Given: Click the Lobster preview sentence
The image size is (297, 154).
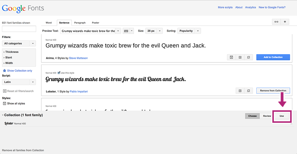Looking at the screenshot, I should [116, 79].
